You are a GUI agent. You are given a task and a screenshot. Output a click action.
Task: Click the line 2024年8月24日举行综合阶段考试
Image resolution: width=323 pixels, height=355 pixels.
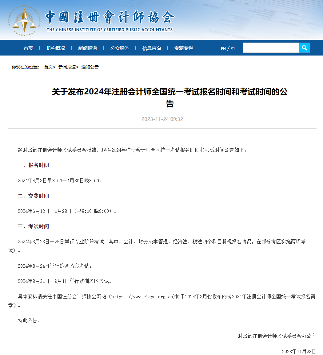55,266
